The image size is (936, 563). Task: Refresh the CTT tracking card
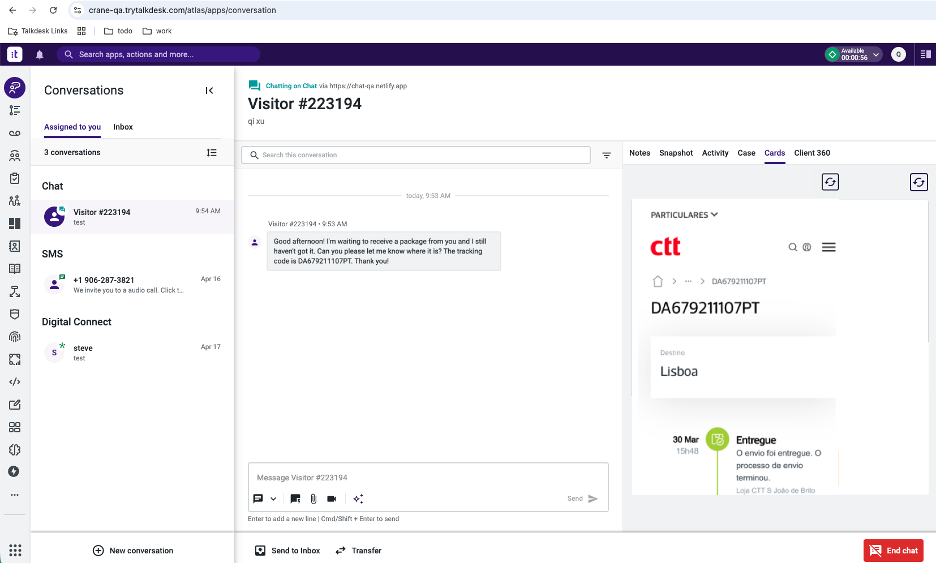tap(830, 182)
